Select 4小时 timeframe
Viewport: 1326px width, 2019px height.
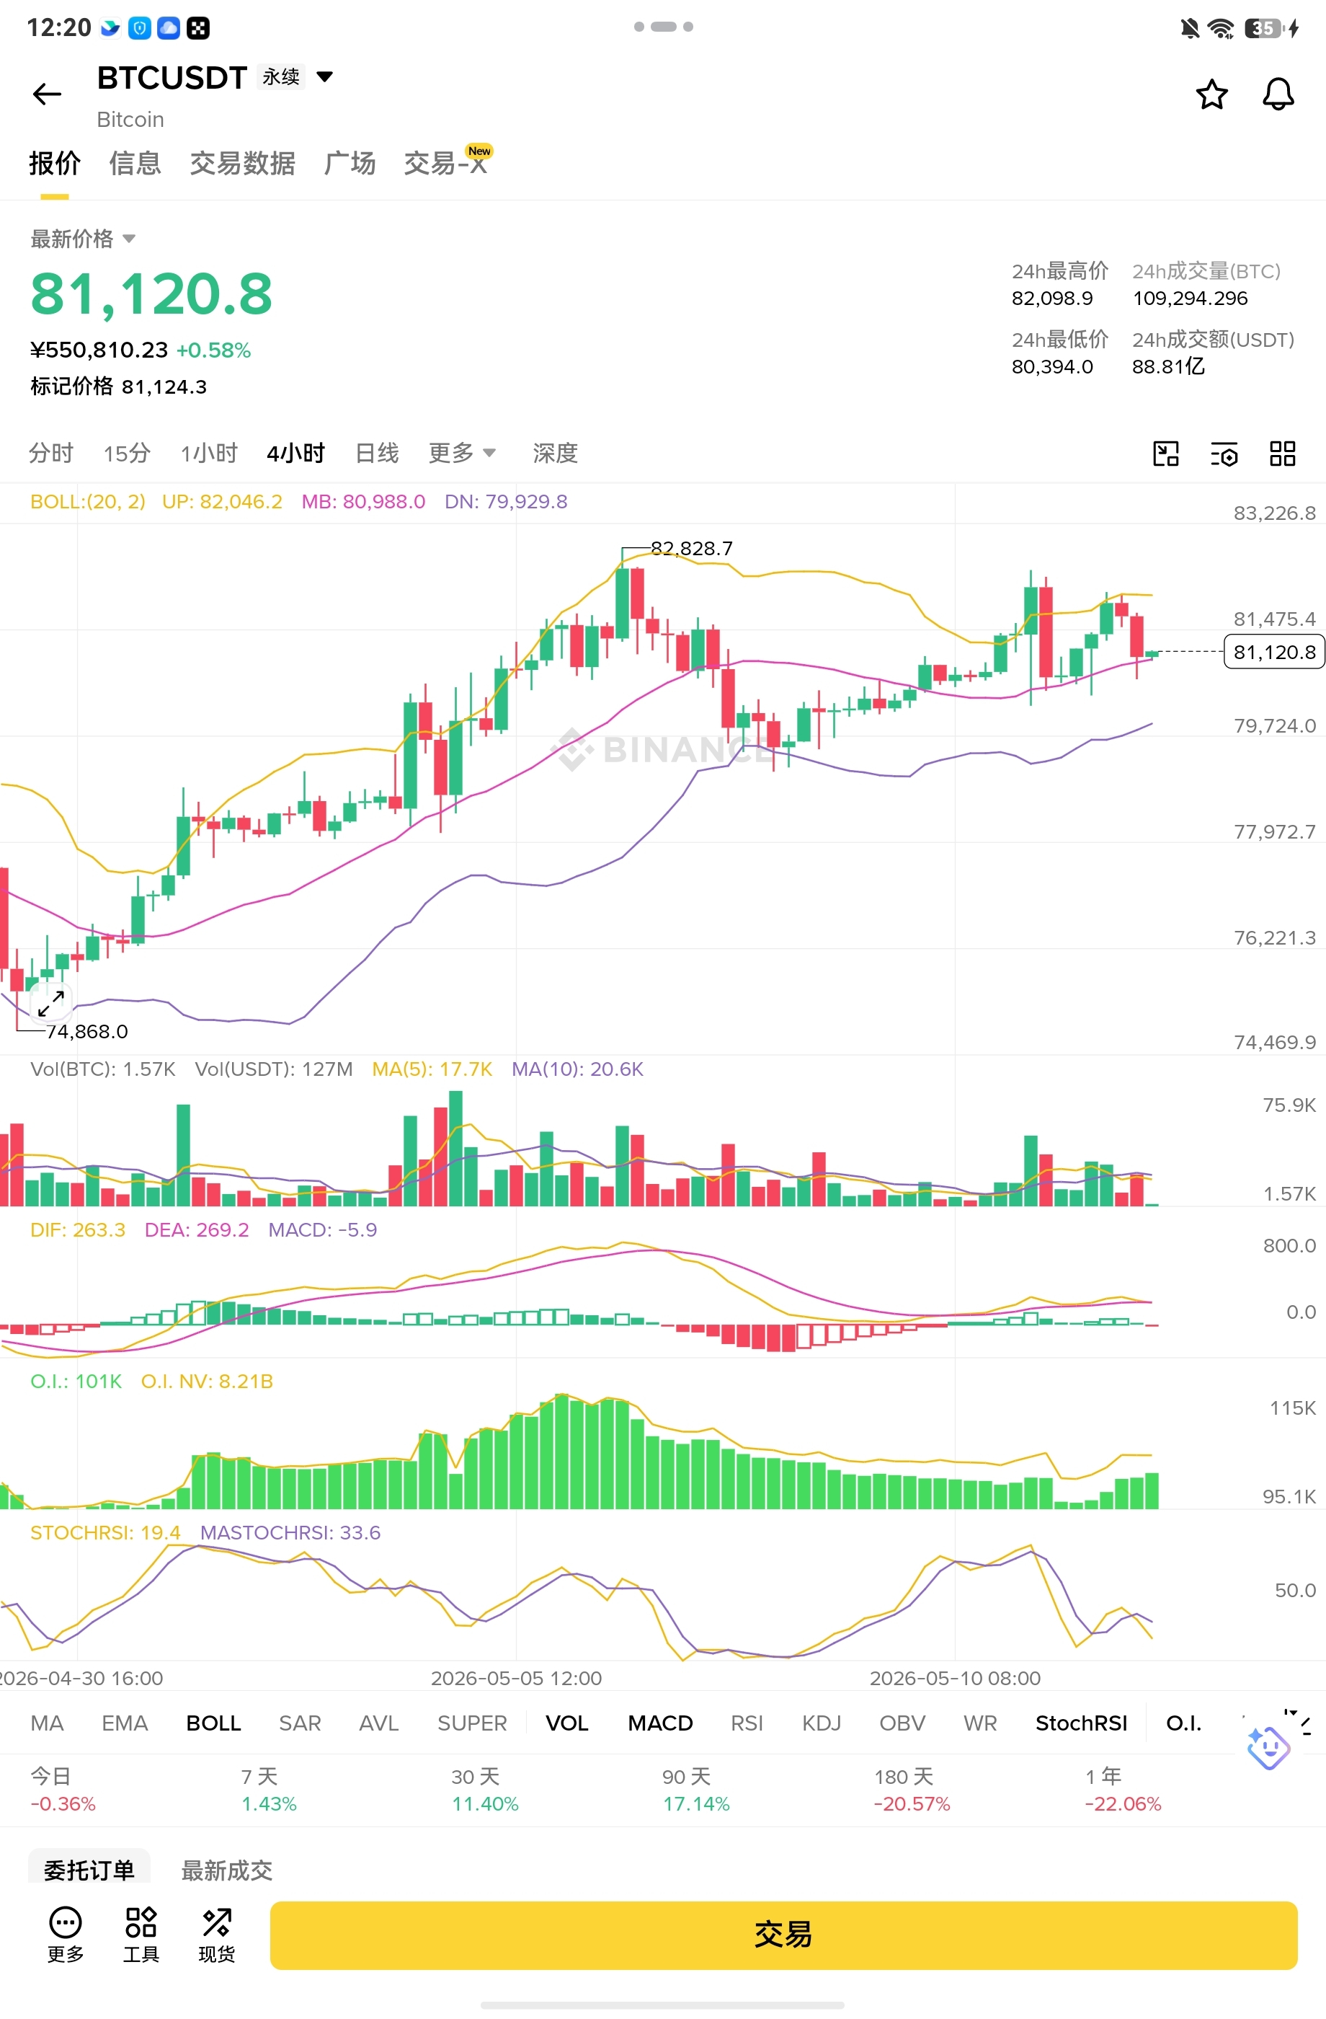(x=296, y=453)
